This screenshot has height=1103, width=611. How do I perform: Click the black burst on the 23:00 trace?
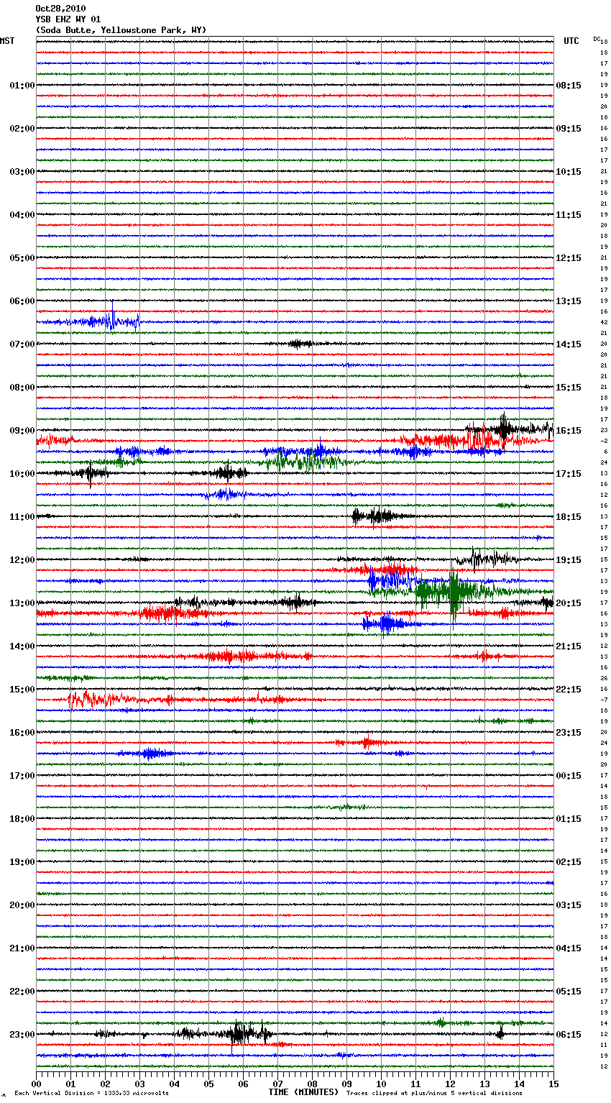(x=241, y=1035)
